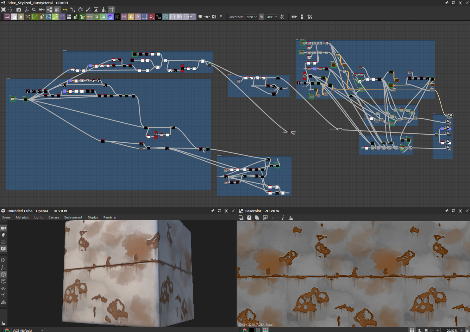
Task: Add a Transformation 2D node
Action: (x=145, y=17)
